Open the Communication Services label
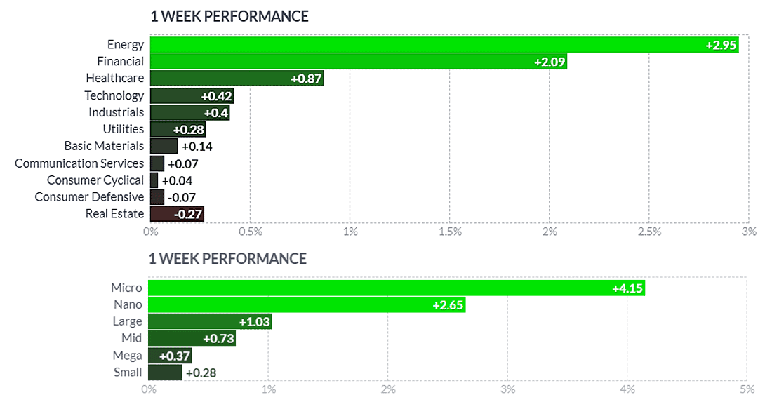Viewport: 772px width, 409px height. (79, 163)
